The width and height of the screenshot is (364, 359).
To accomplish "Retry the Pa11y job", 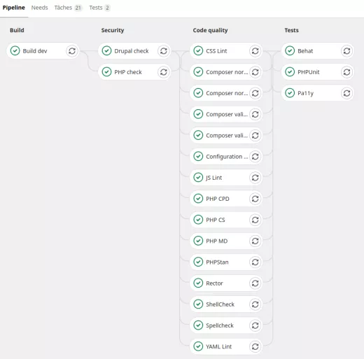I will [347, 93].
